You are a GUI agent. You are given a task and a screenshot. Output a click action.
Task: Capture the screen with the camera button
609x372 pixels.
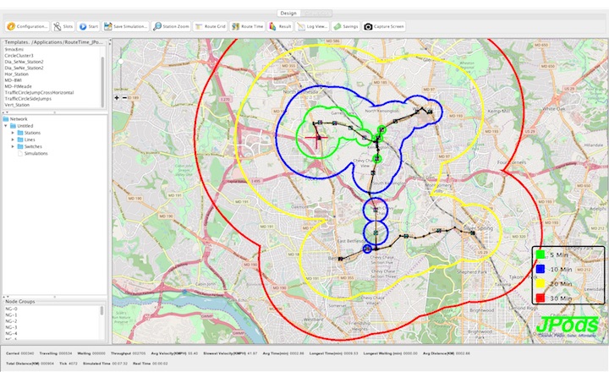point(385,26)
